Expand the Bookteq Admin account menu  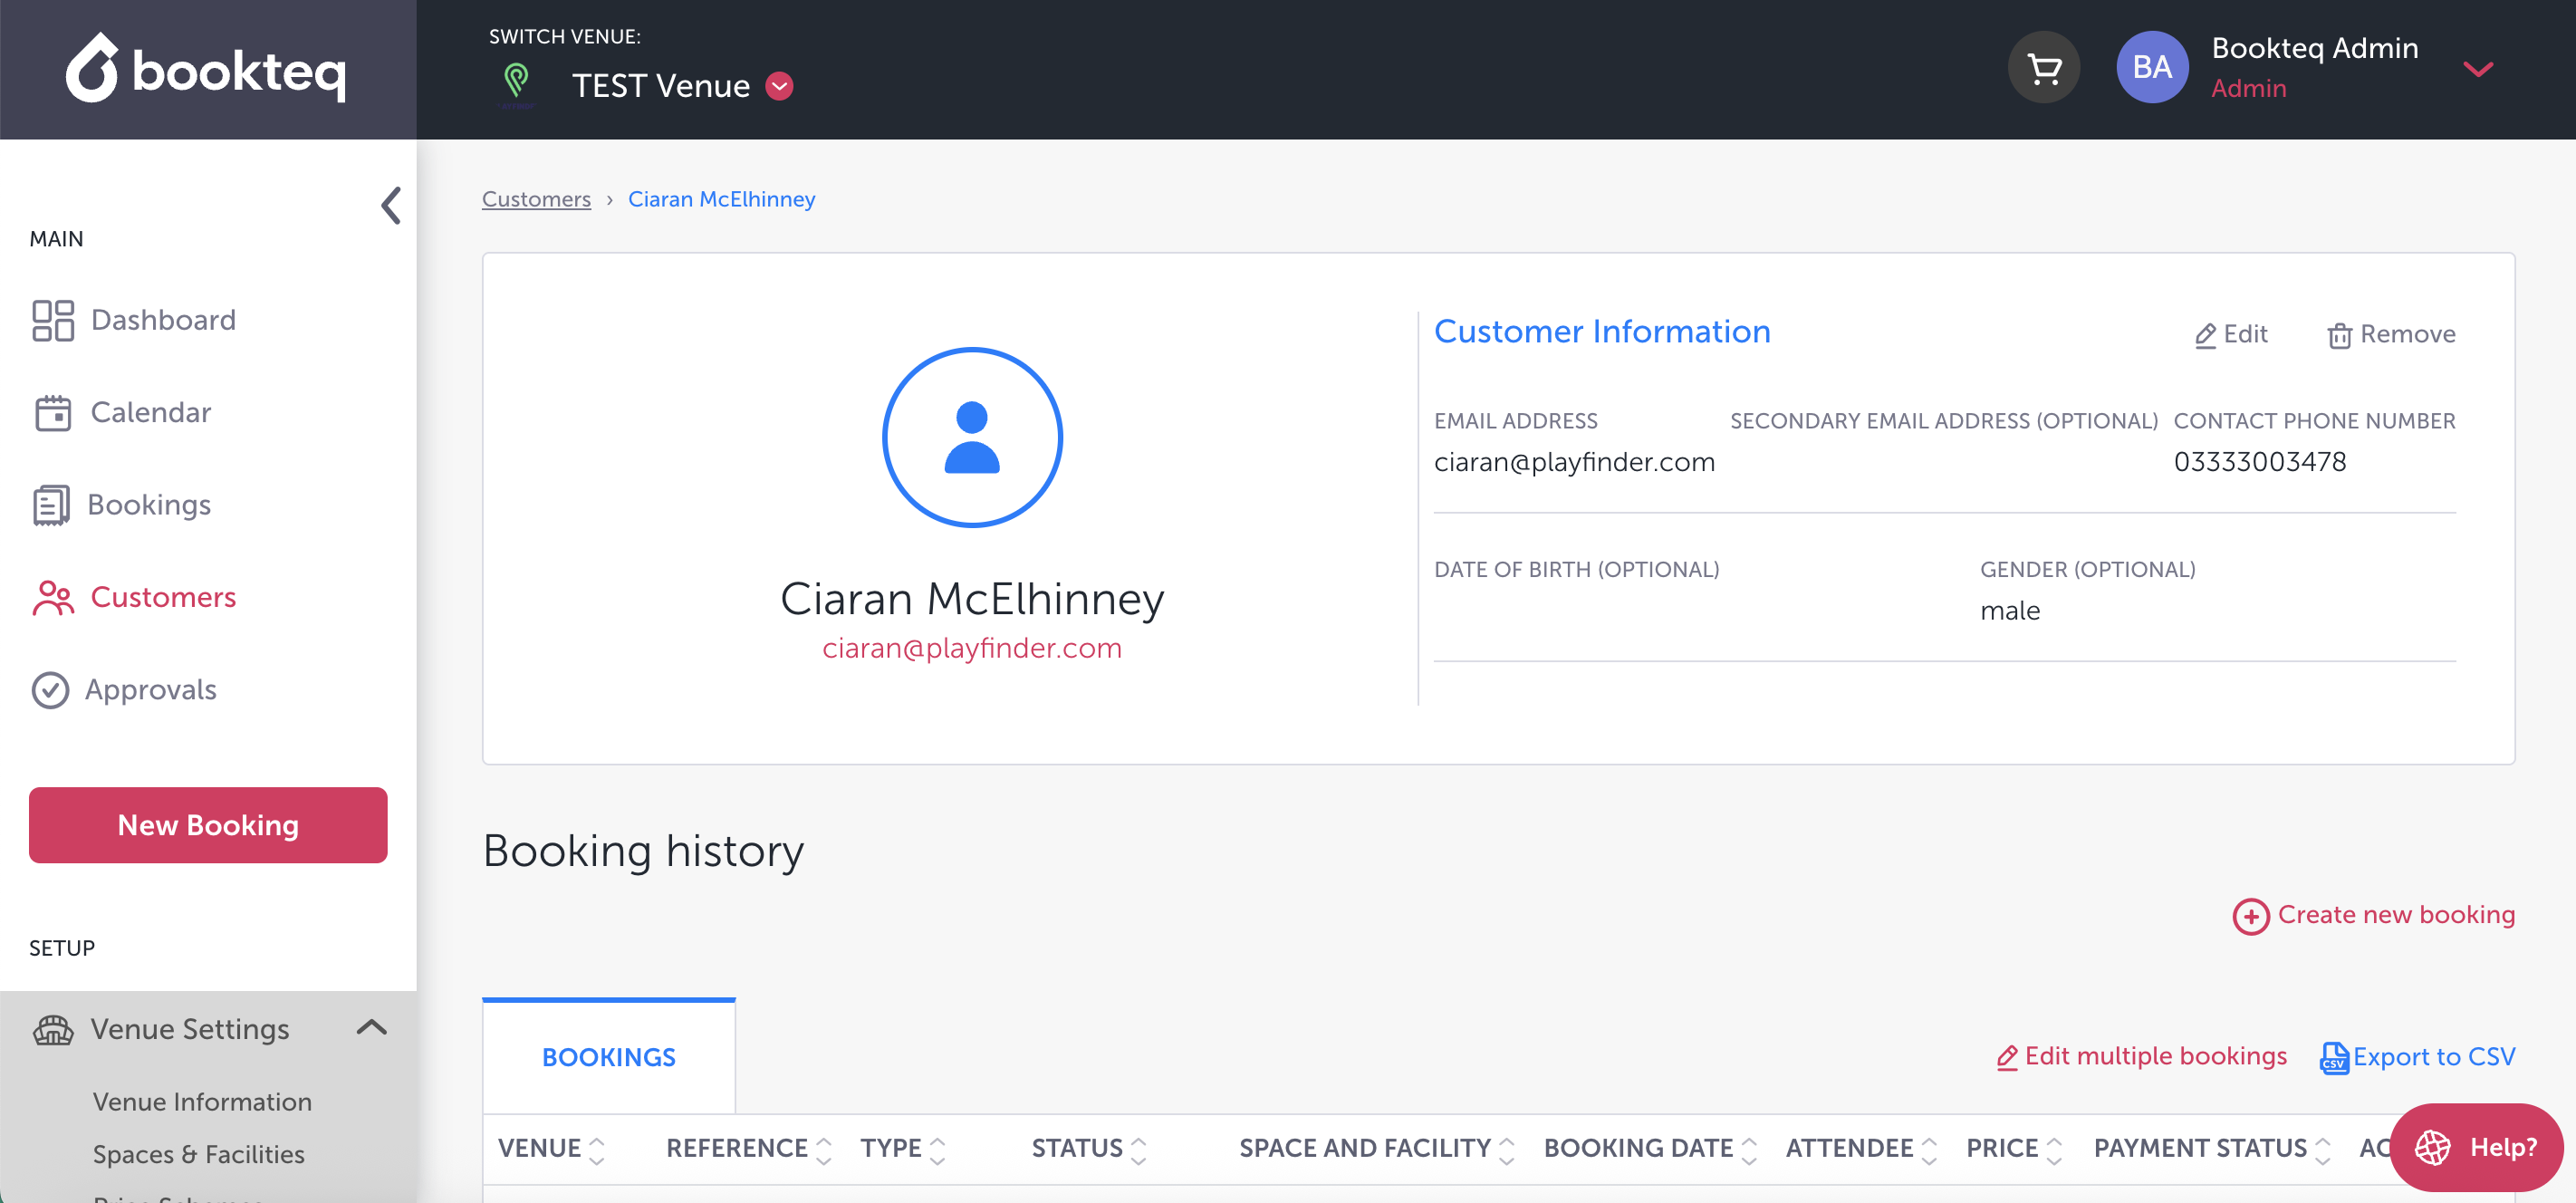coord(2477,68)
